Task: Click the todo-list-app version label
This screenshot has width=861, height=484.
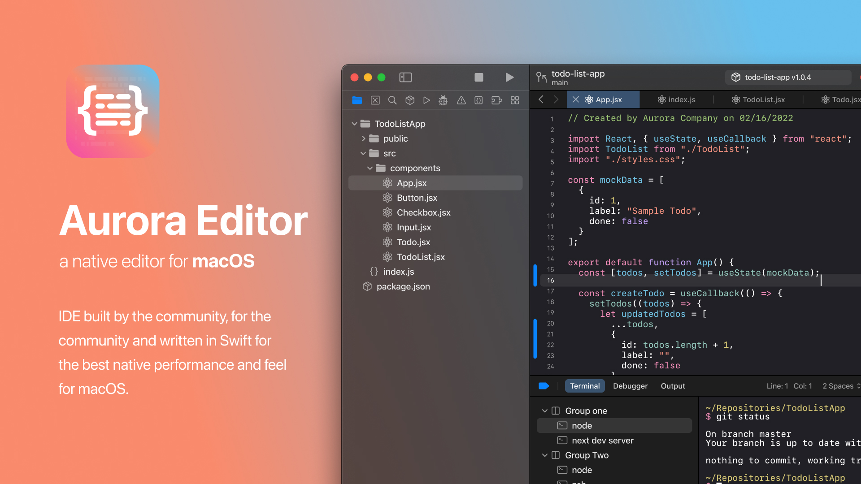Action: tap(777, 77)
